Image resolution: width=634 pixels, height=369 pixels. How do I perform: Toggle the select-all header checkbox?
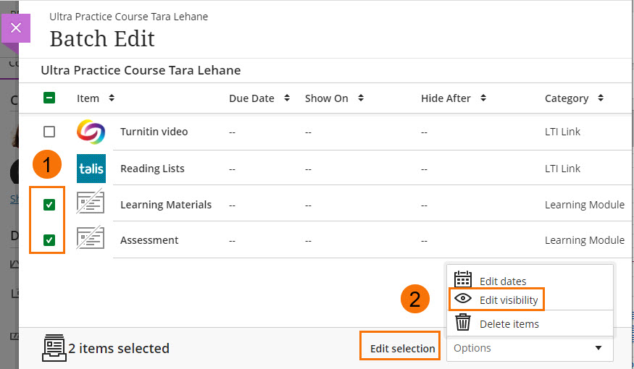pyautogui.click(x=49, y=98)
